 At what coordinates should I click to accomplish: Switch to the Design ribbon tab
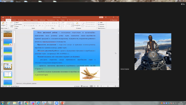coord(21,20)
